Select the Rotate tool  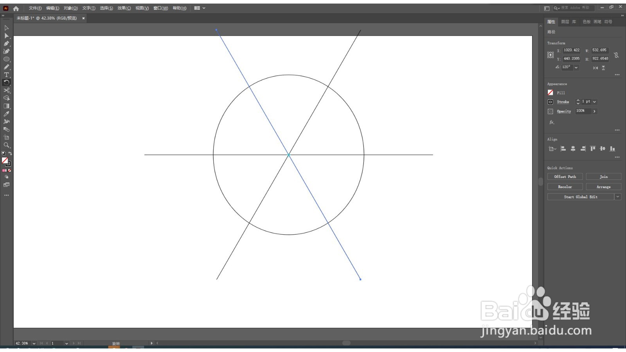point(6,83)
